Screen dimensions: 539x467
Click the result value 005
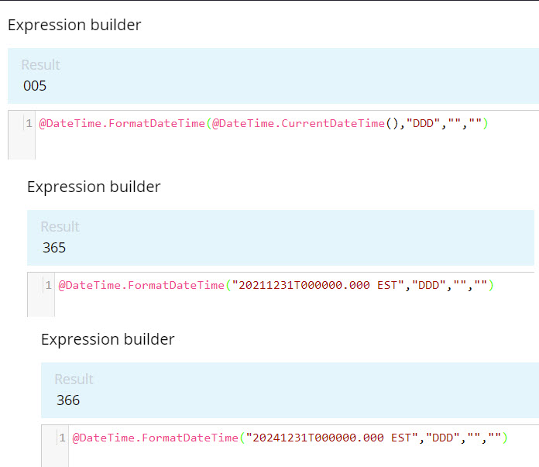tap(35, 86)
